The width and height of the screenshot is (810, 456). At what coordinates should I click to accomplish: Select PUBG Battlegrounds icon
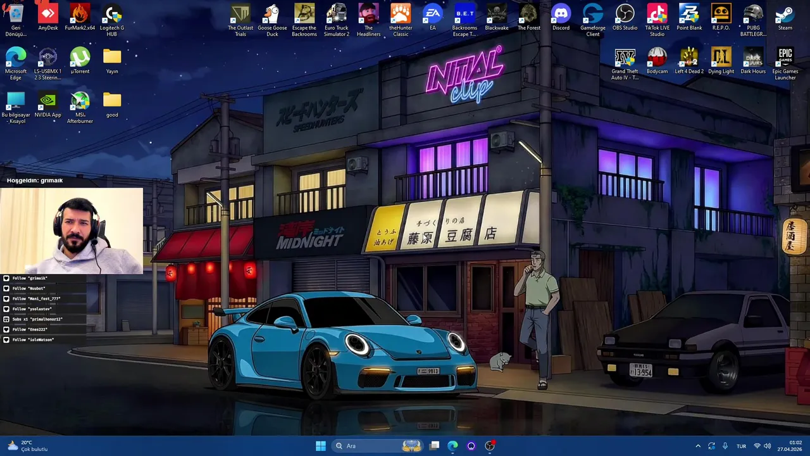pyautogui.click(x=753, y=20)
